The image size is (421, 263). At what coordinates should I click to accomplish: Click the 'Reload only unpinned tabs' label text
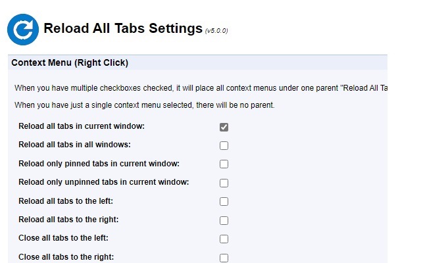103,181
